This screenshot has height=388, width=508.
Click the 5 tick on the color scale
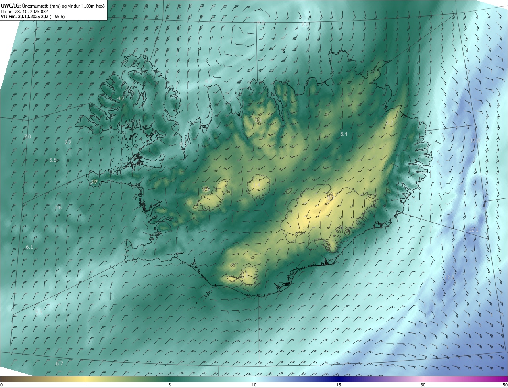pyautogui.click(x=169, y=385)
